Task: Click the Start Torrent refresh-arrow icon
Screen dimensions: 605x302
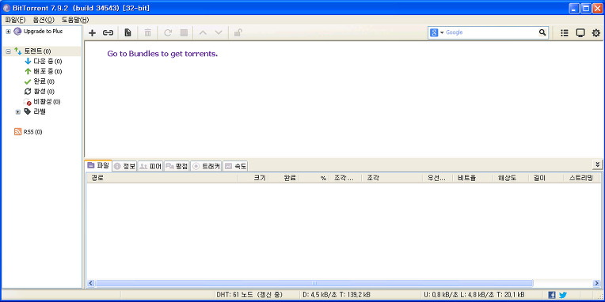Action: 168,33
